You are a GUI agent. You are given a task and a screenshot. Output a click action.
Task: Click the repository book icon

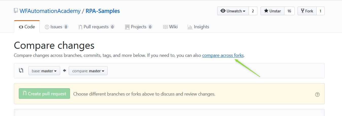coord(16,11)
